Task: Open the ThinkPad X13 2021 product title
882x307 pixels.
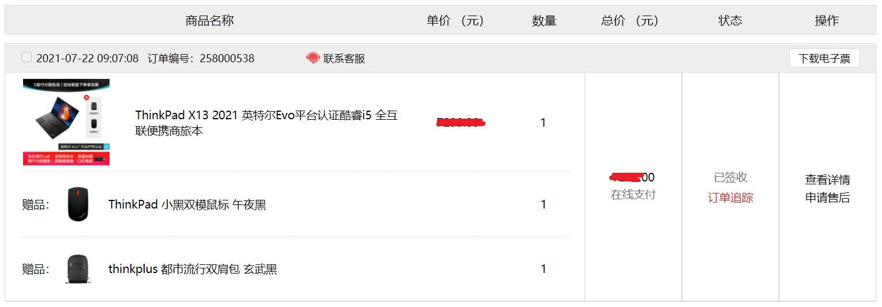Action: coord(266,123)
